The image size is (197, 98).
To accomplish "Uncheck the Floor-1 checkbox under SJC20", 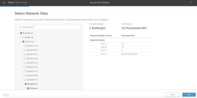I will click(x=28, y=88).
